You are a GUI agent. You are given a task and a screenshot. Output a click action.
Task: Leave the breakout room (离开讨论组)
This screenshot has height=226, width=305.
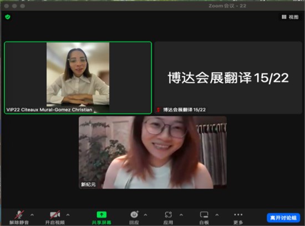283,218
